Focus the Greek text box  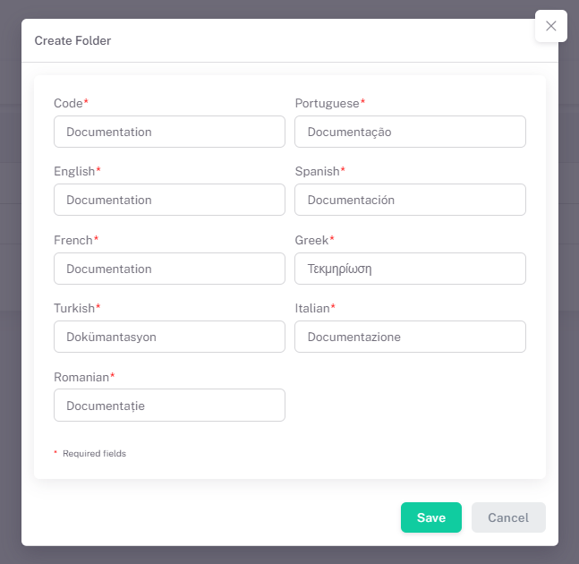pos(410,269)
